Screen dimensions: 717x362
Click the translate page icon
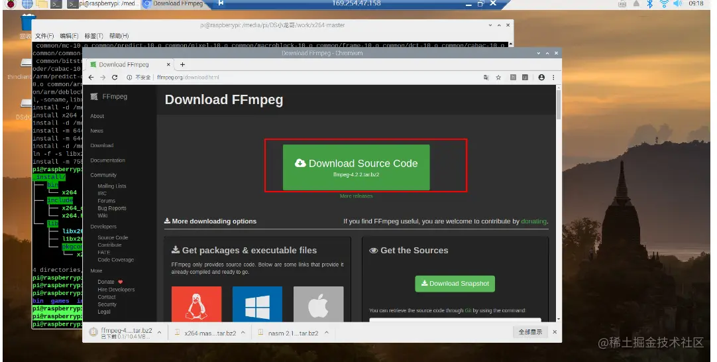(x=486, y=78)
